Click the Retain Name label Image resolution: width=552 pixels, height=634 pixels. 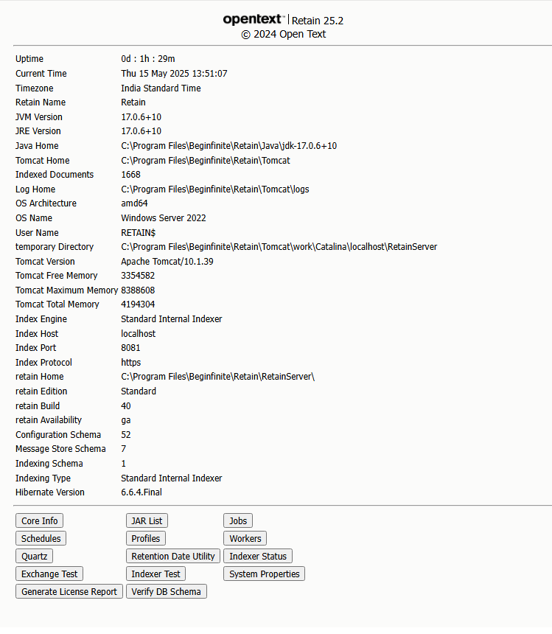coord(41,102)
